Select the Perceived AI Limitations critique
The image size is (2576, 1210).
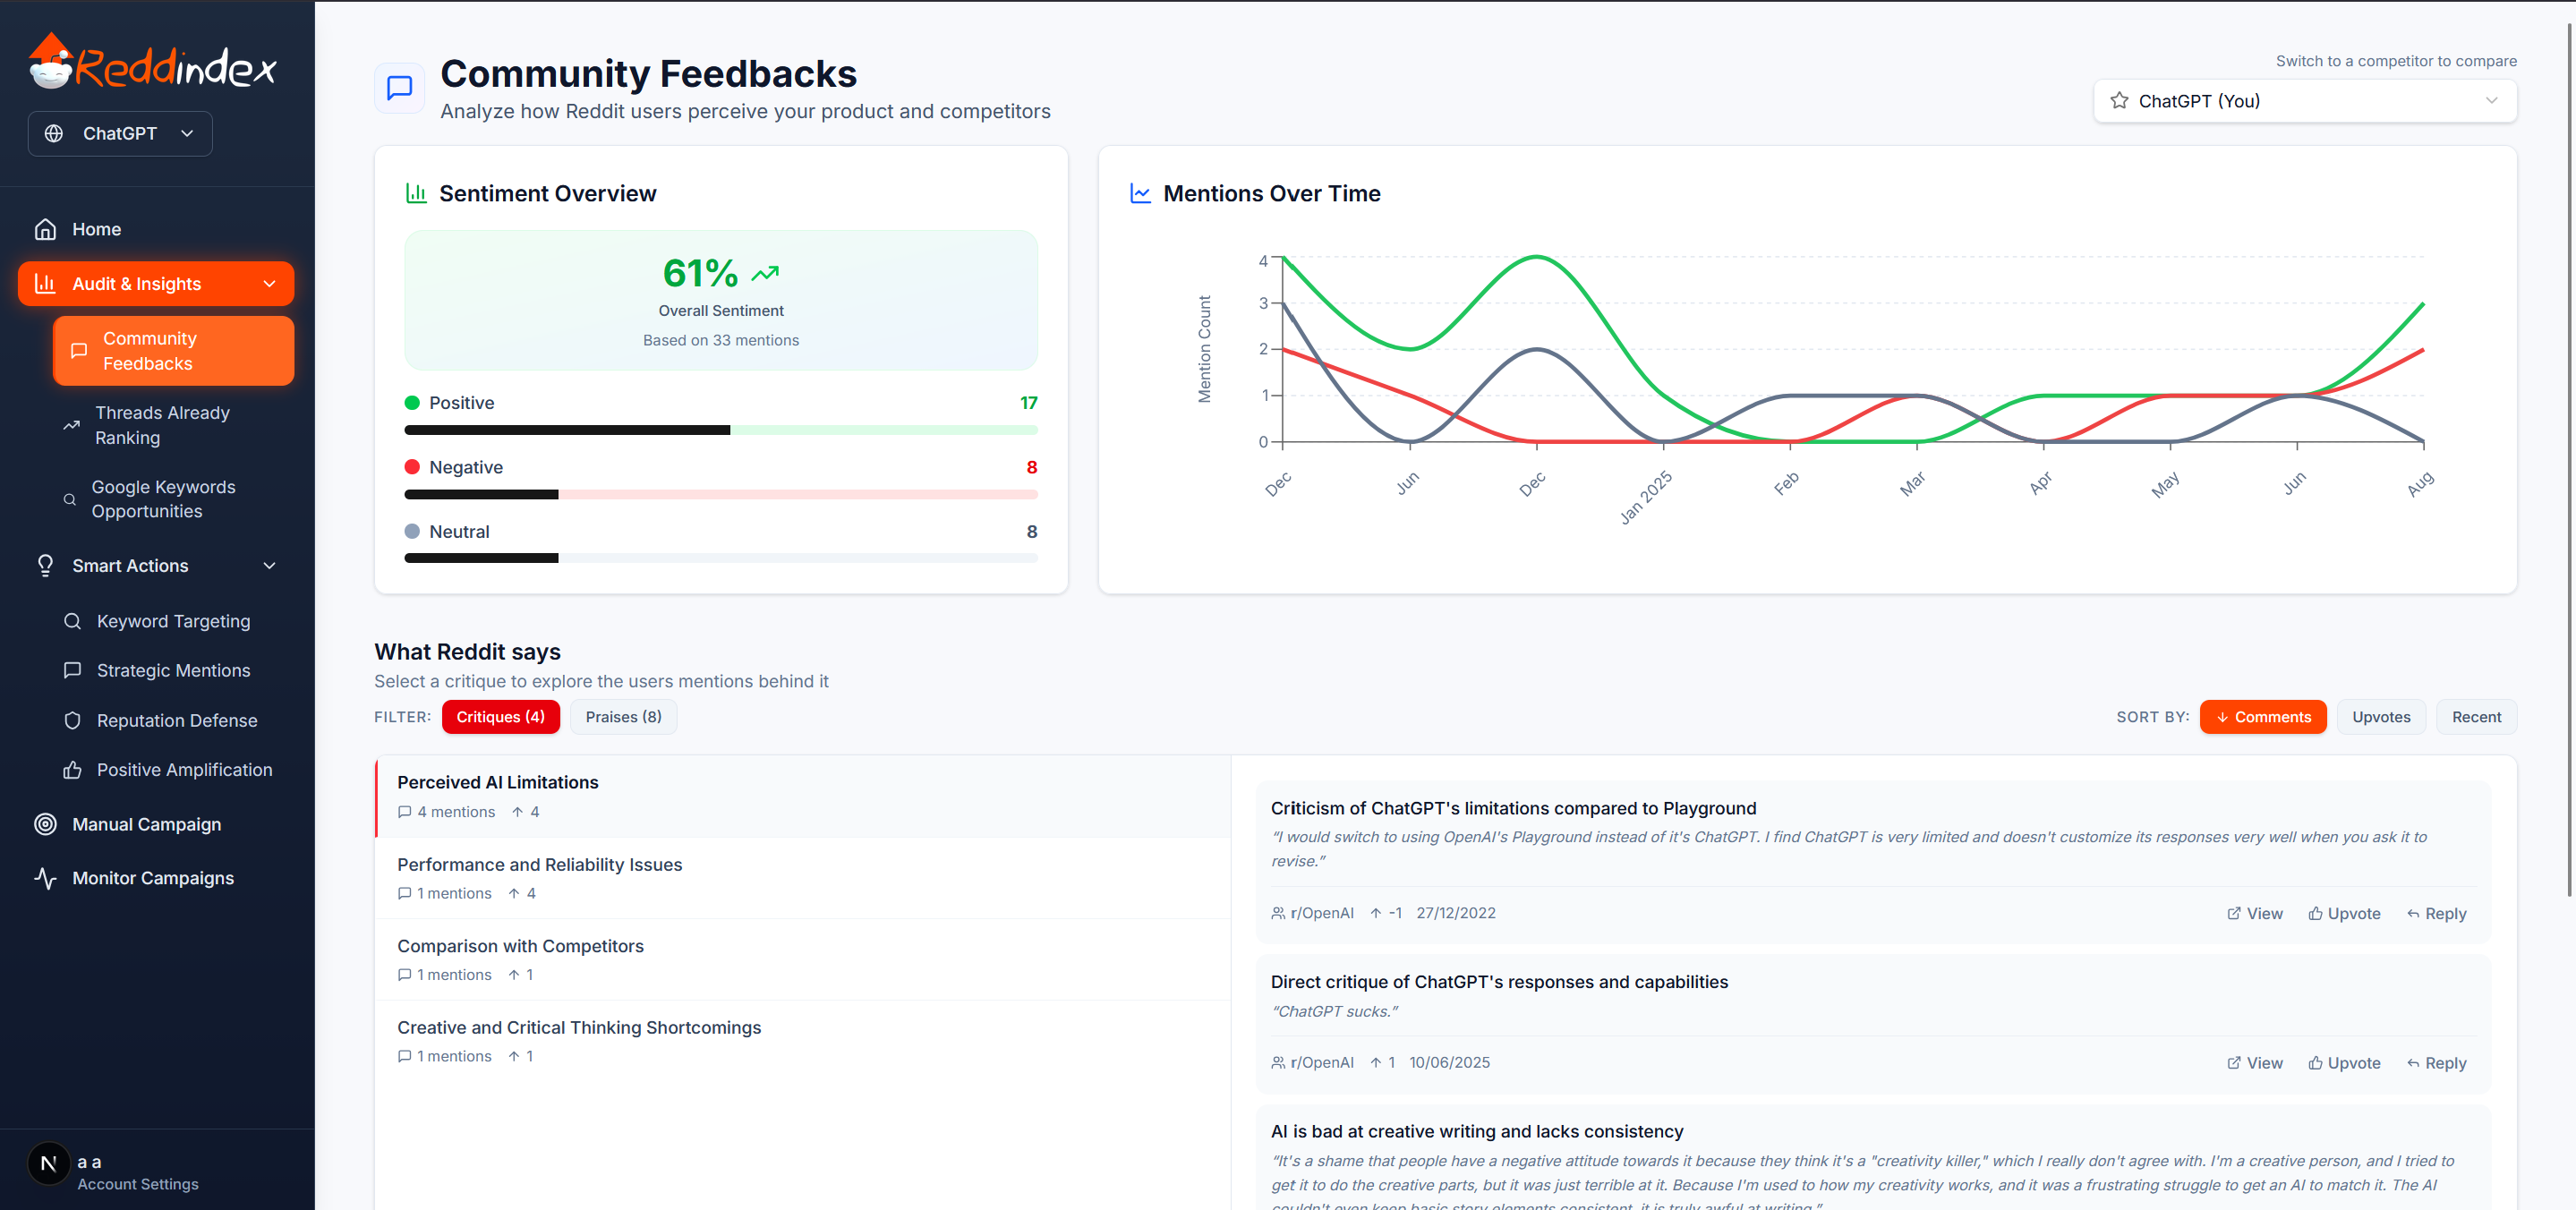point(497,782)
